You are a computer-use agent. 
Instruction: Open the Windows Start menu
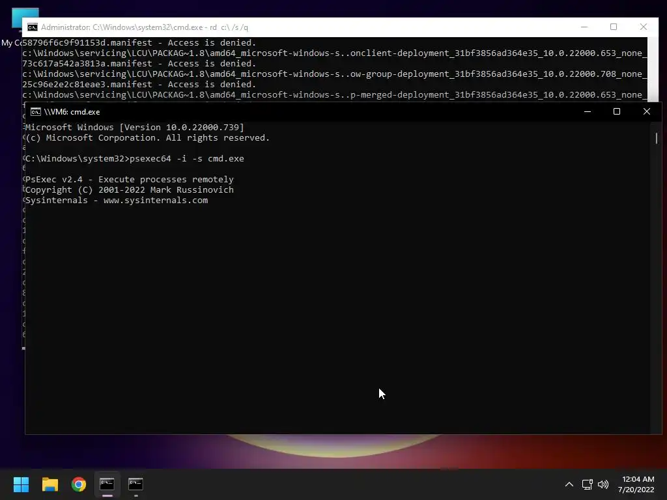(x=21, y=484)
